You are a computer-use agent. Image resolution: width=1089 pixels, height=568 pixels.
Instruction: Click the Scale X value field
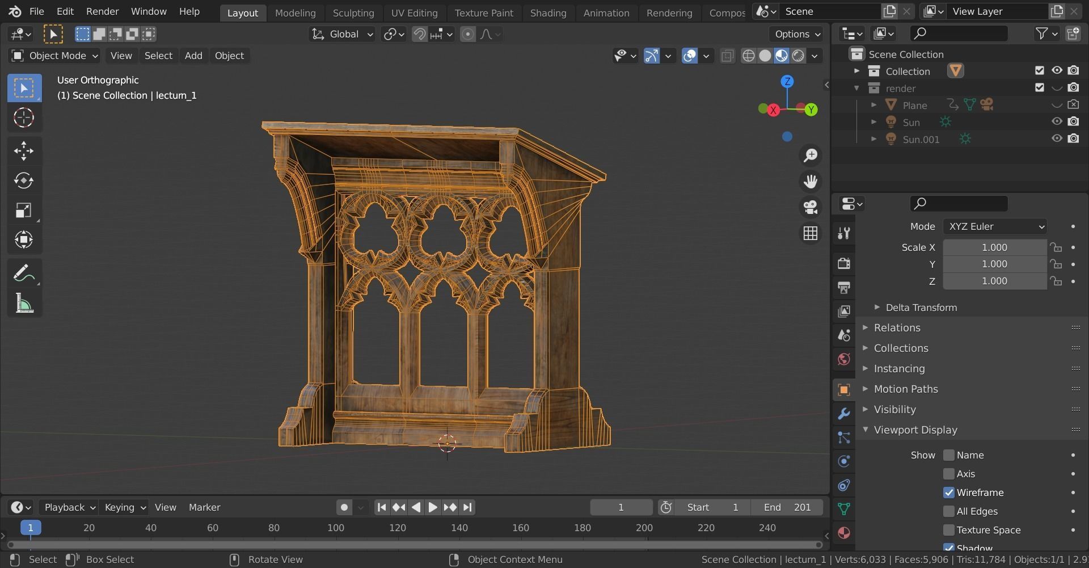click(x=995, y=247)
